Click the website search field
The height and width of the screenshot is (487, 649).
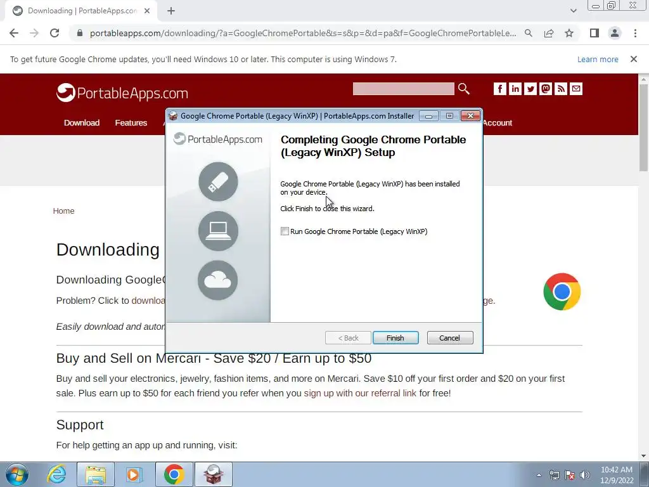(403, 89)
